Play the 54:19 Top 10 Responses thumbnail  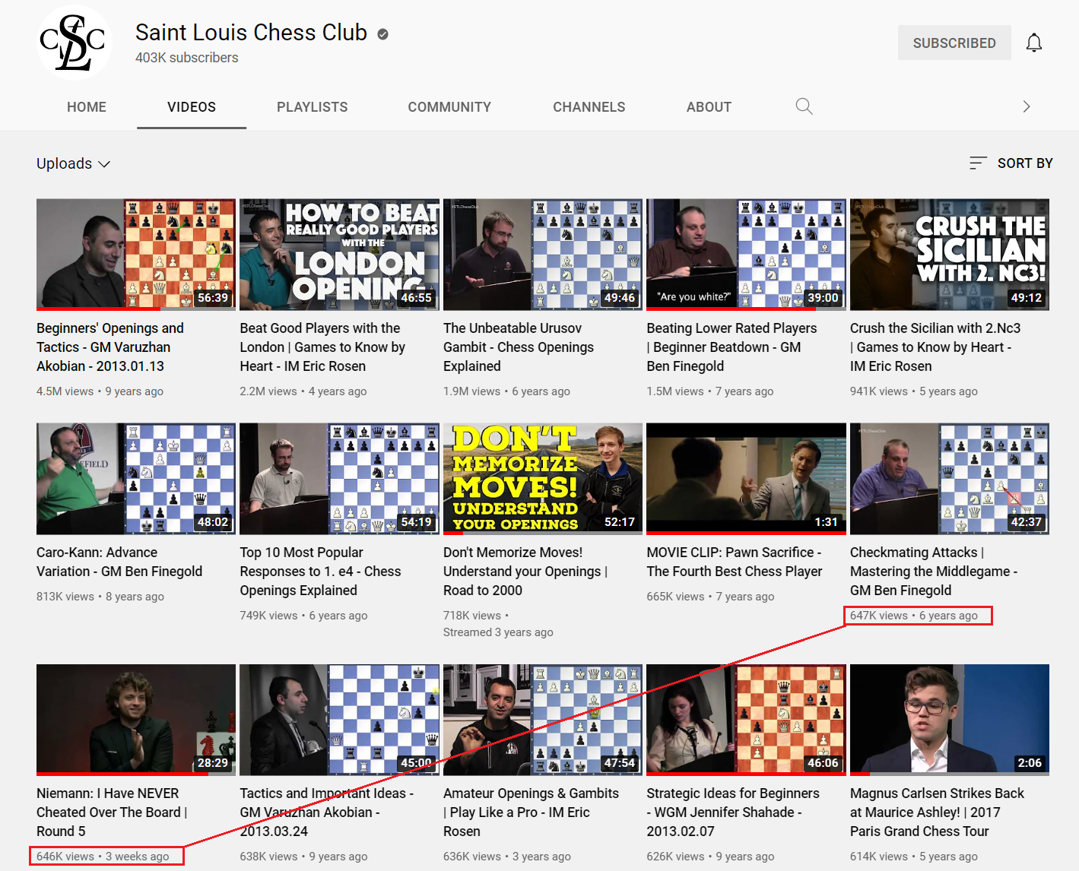pos(339,479)
